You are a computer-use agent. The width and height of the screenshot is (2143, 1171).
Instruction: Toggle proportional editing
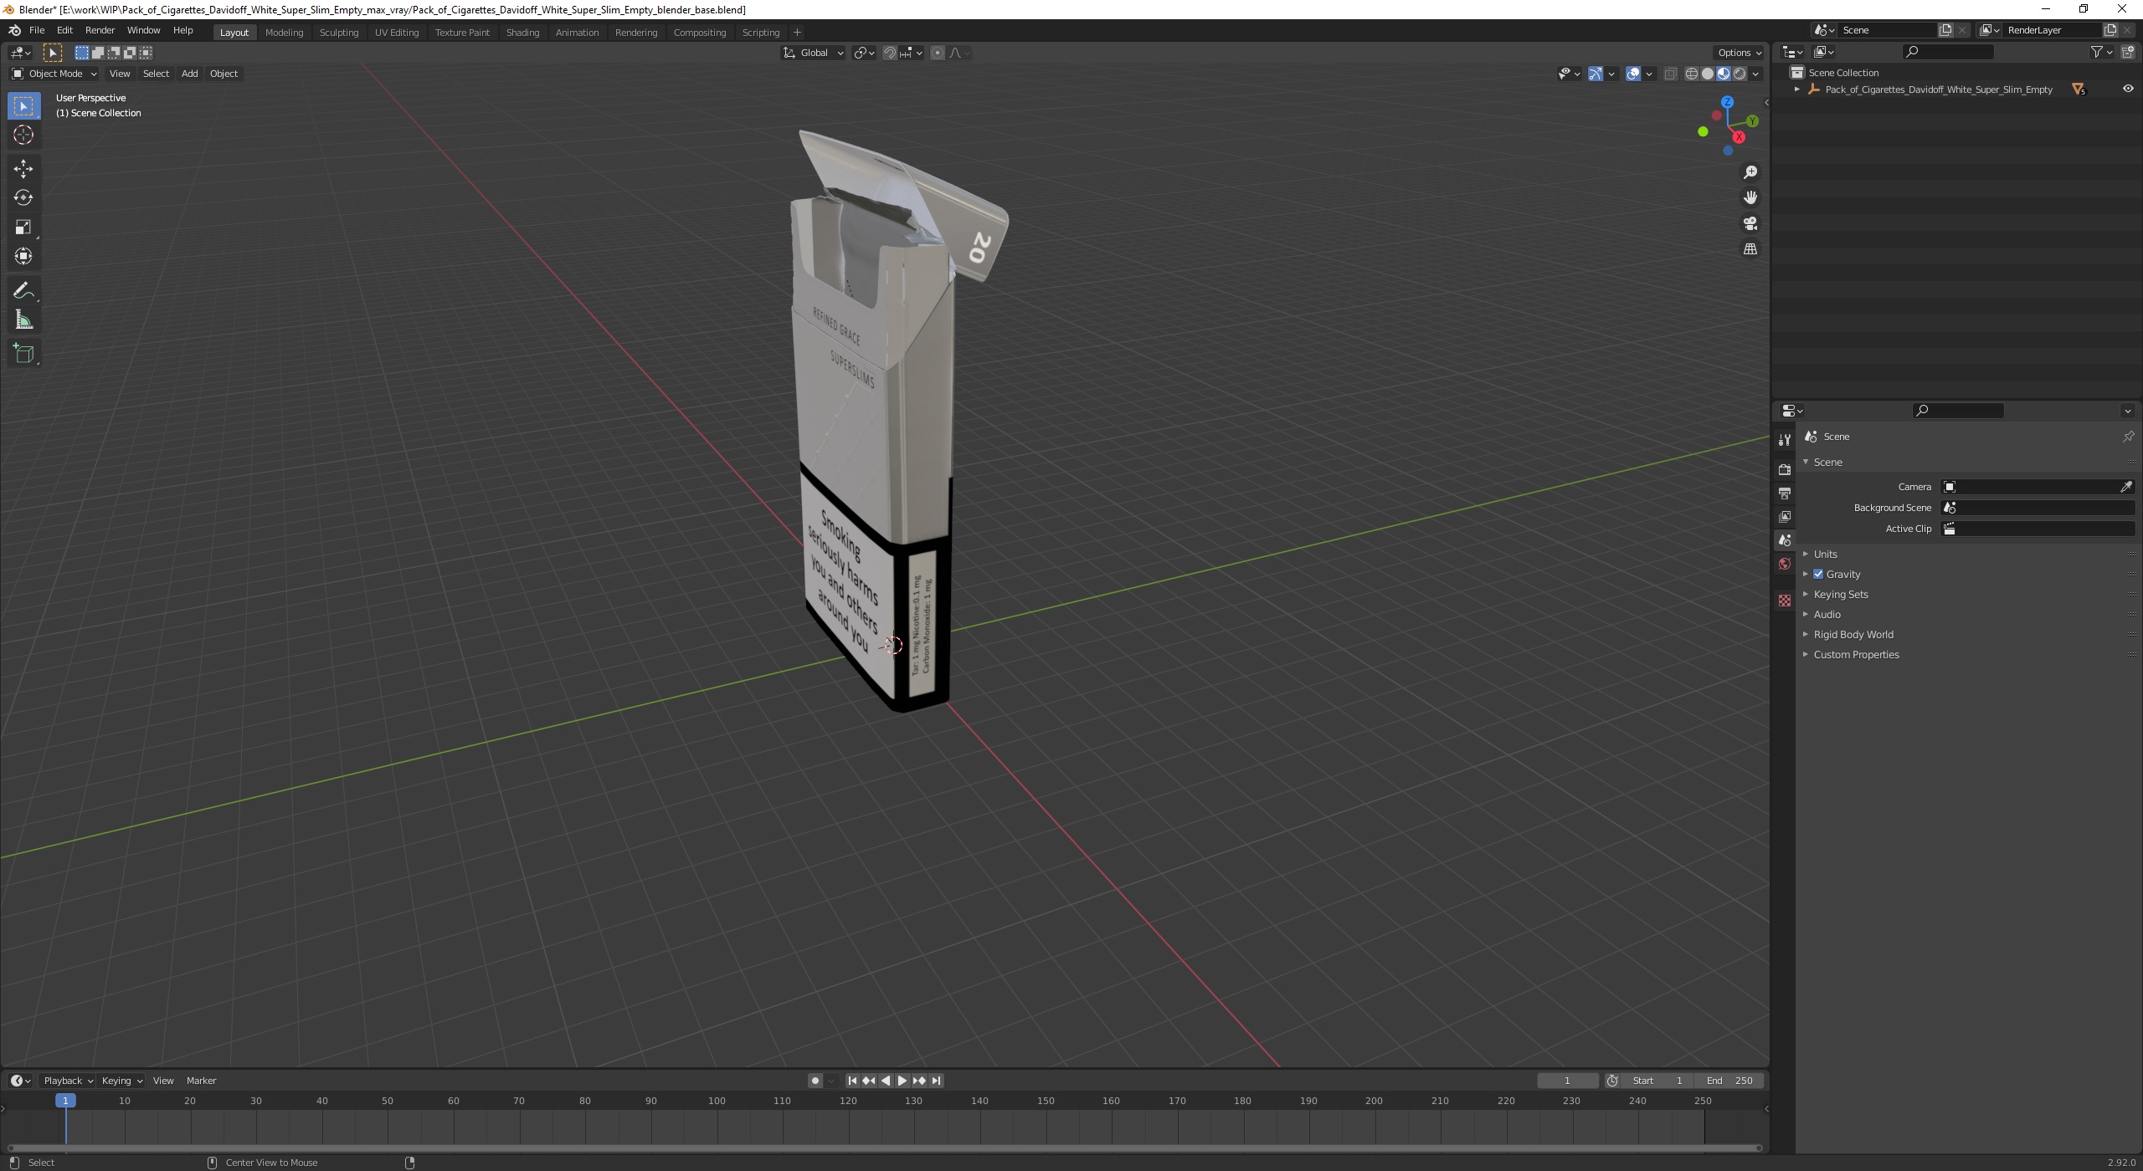point(937,53)
